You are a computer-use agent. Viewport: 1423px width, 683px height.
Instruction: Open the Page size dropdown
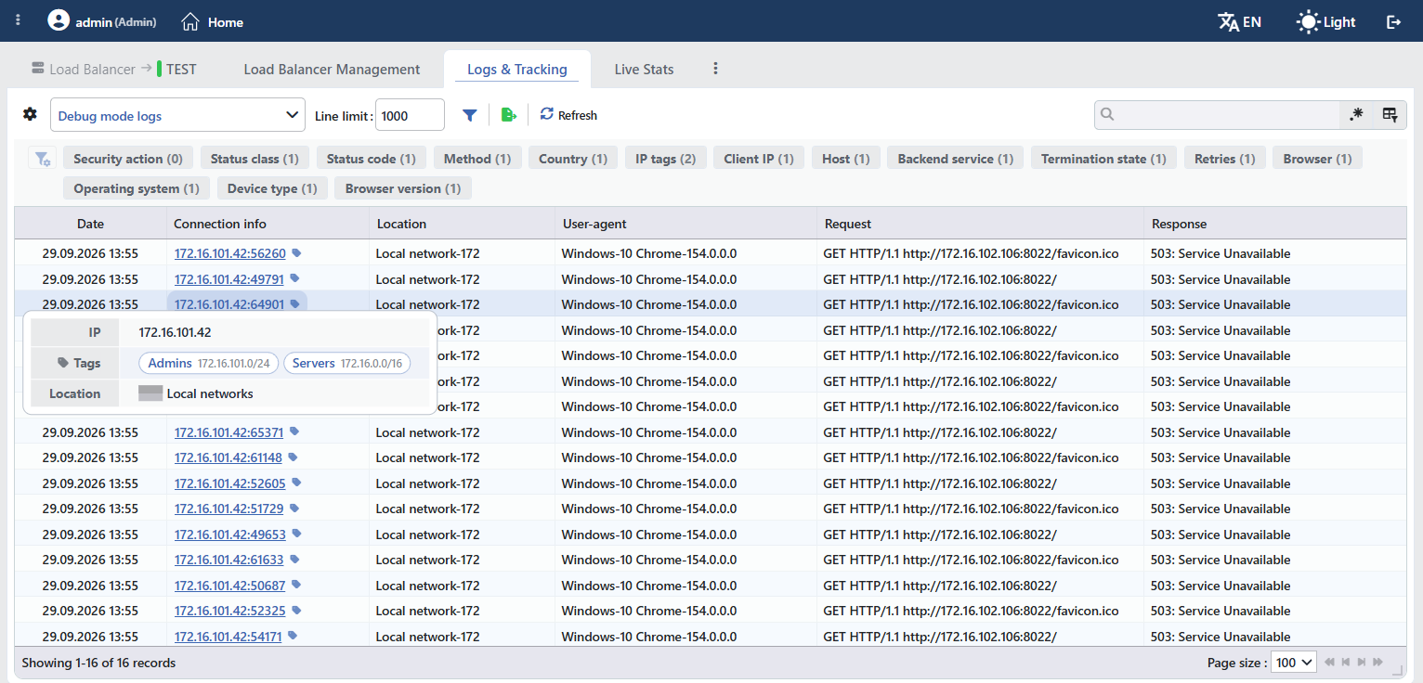click(x=1295, y=663)
